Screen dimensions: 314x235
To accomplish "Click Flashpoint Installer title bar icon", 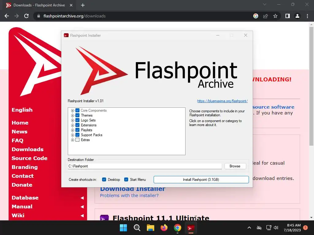I will [66, 35].
